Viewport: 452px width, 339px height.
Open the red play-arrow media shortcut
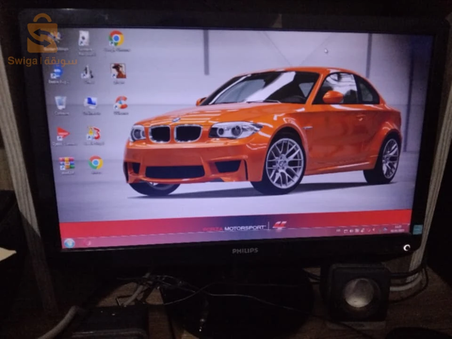63,133
